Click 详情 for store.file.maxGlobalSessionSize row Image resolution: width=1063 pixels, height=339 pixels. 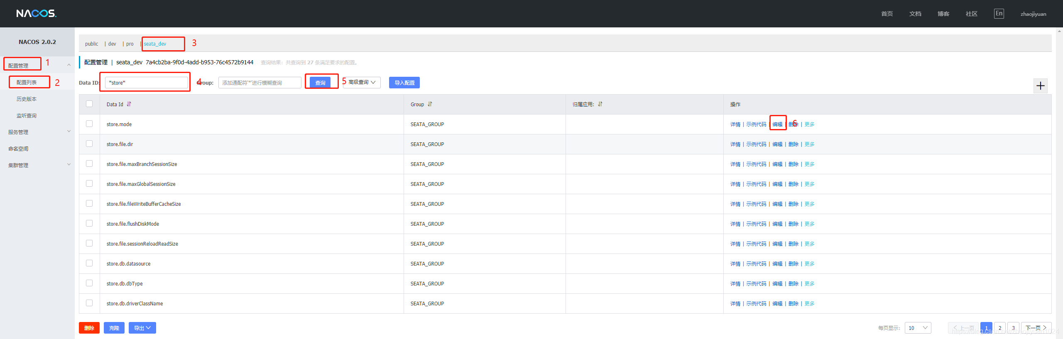(735, 184)
